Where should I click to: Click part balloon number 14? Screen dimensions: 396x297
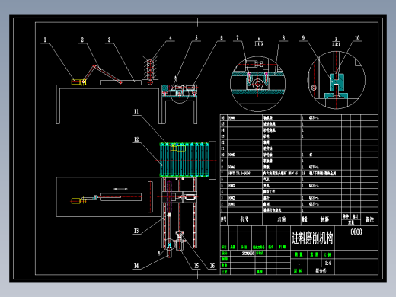(x=136, y=266)
